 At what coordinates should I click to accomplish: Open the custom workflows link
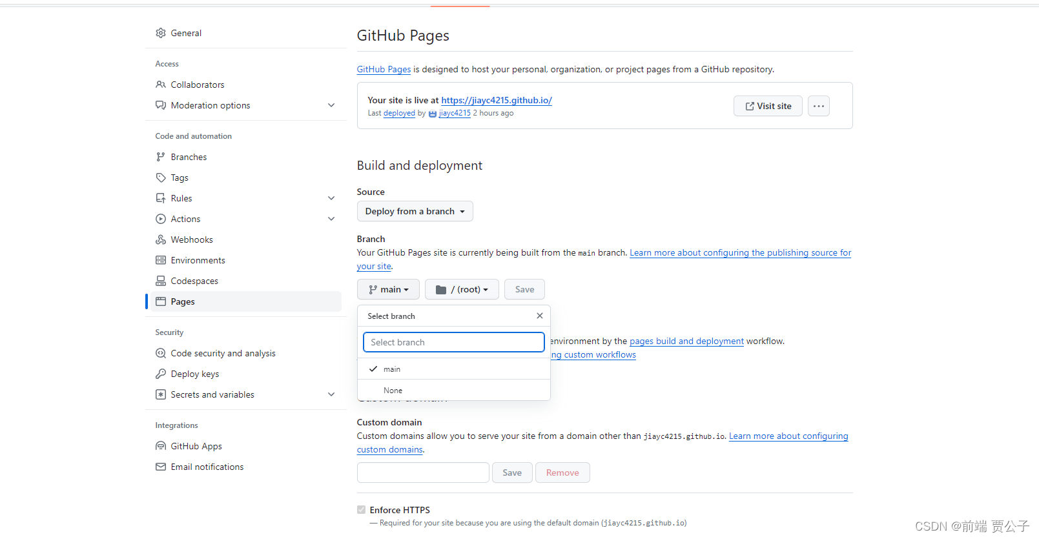tap(593, 354)
